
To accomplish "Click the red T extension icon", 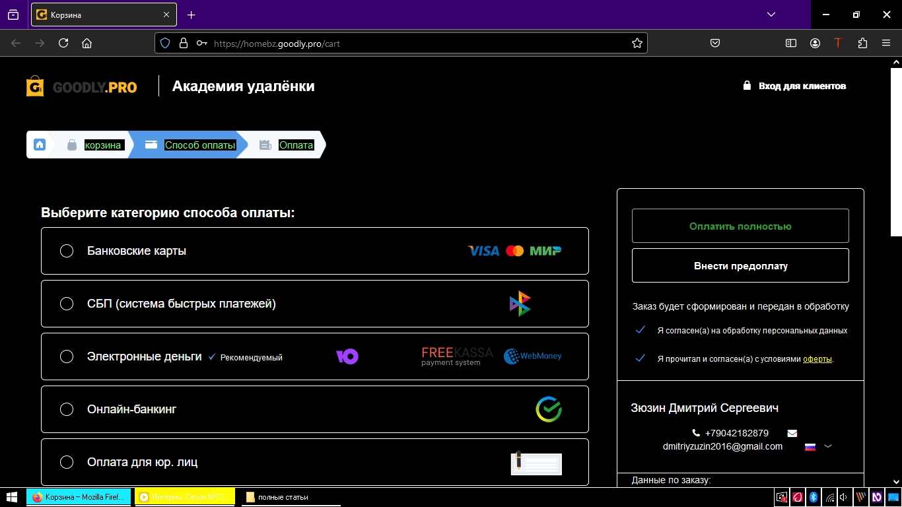I will [x=838, y=43].
